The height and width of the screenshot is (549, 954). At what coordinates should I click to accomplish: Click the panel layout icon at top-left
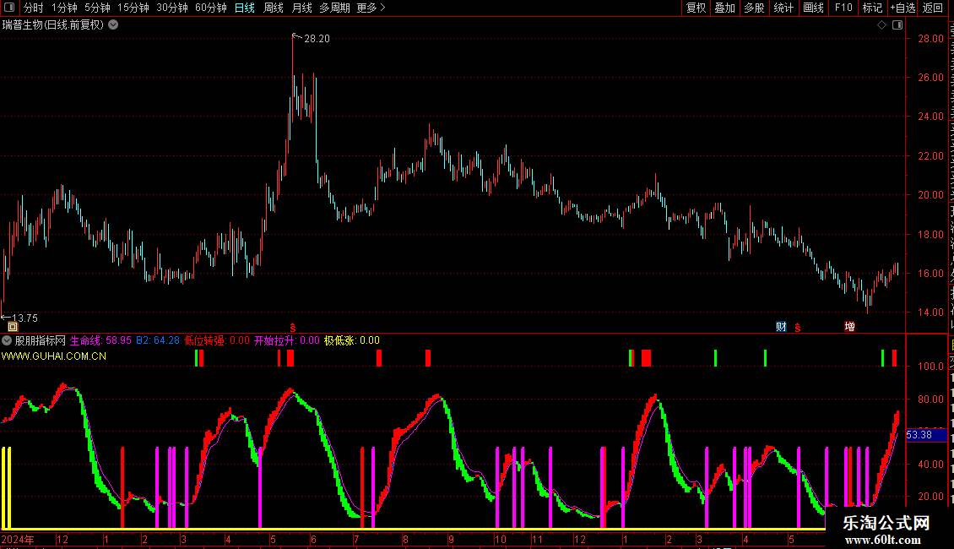9,8
